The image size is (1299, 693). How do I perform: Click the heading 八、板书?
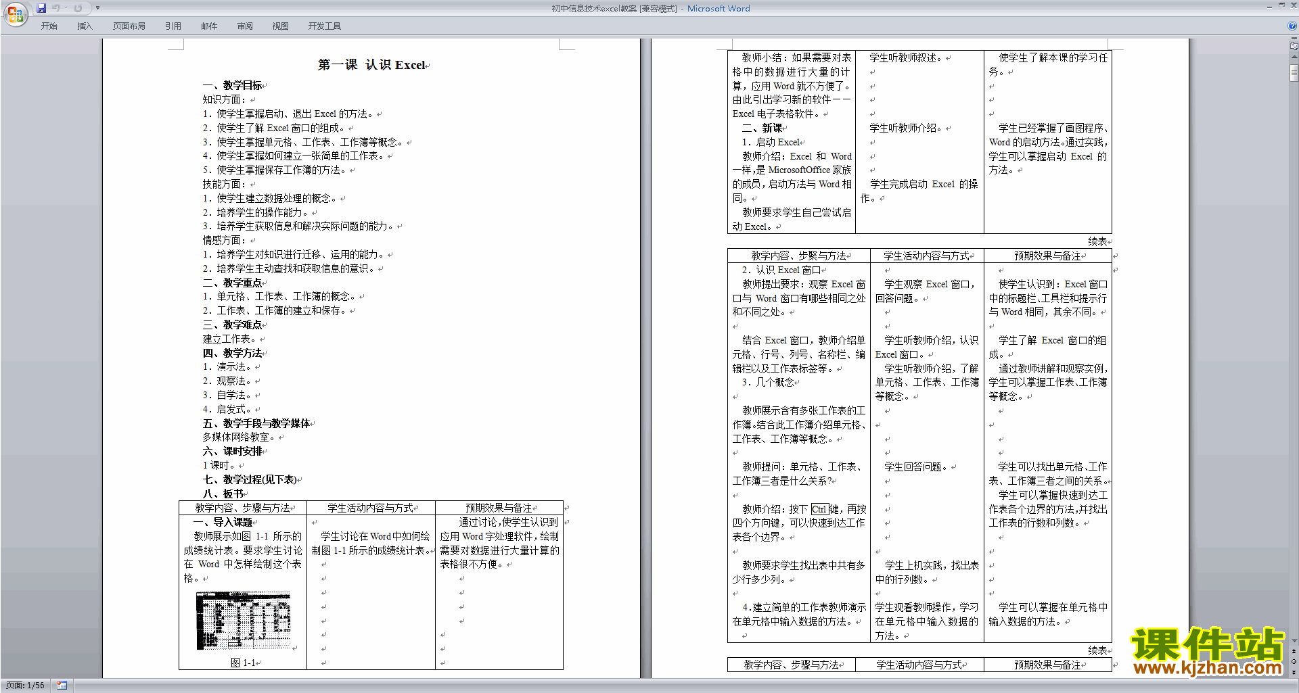tap(223, 494)
